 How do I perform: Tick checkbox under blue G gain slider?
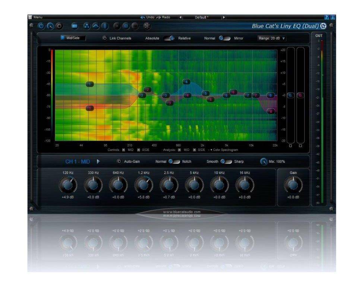[x=290, y=146]
